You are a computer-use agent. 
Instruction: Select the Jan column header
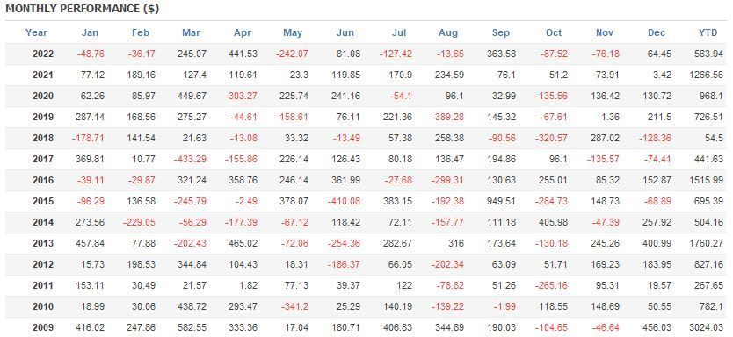tap(90, 32)
